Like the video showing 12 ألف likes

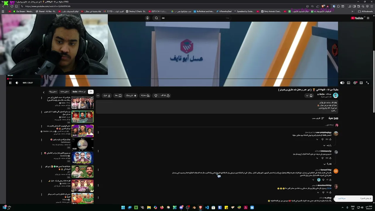165,96
